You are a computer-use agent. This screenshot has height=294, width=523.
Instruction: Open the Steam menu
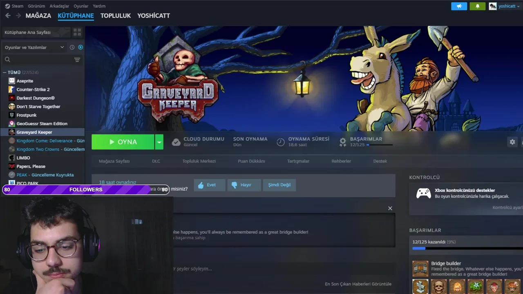pyautogui.click(x=17, y=6)
